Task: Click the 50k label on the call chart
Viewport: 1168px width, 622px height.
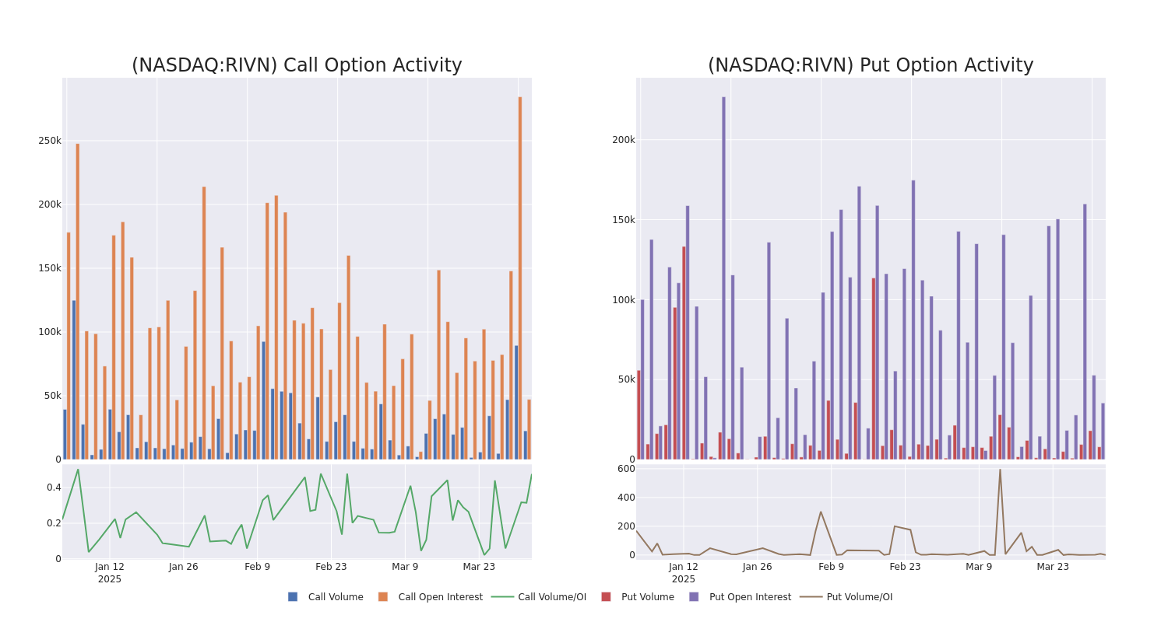Action: (x=52, y=396)
